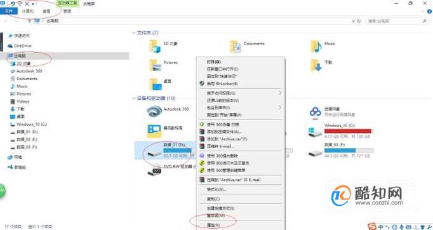Click the Windows_10 (C:) drive icon
433x230 pixels.
pos(315,132)
